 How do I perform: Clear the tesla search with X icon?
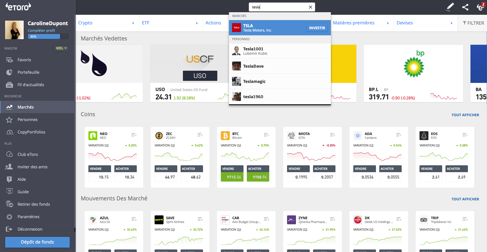(310, 7)
